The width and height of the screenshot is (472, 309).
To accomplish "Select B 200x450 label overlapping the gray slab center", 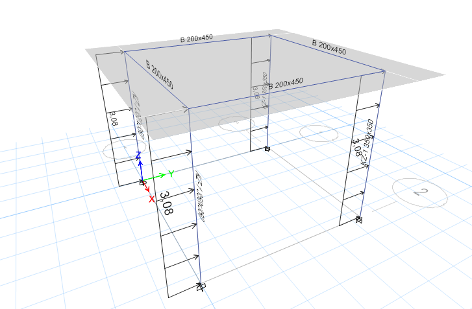I will coord(286,84).
